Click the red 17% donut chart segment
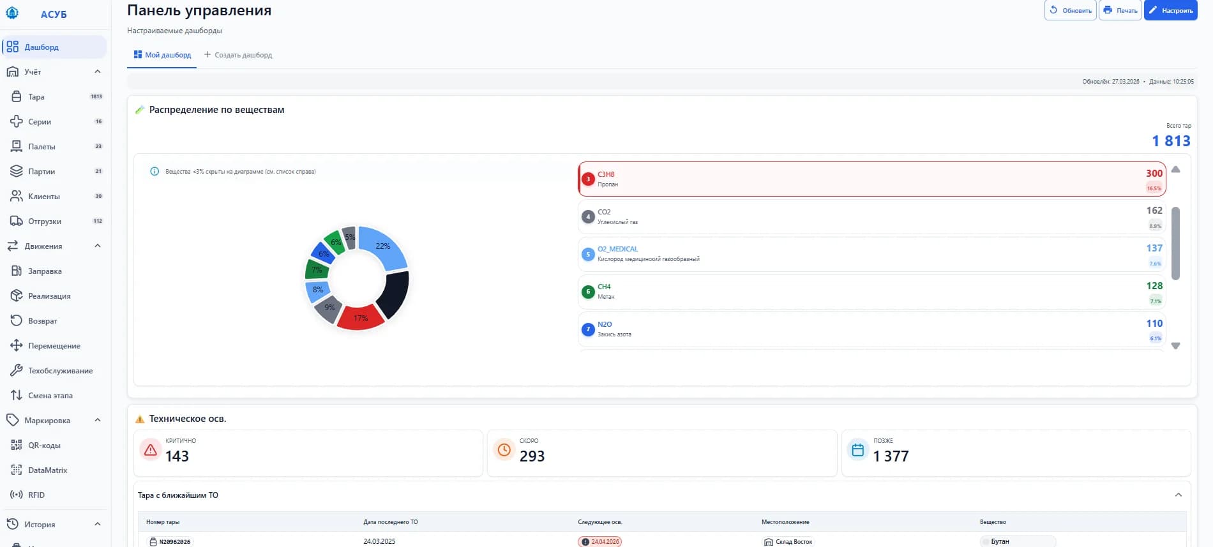 (x=360, y=318)
